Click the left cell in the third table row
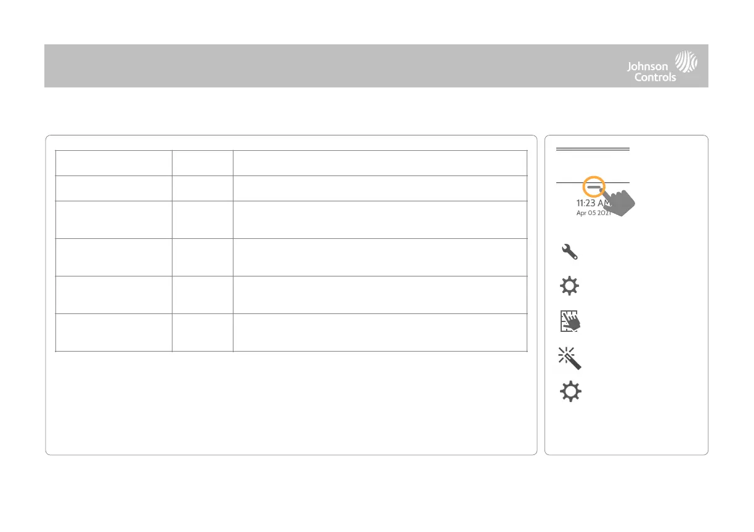Screen dimensions: 754x532 tap(113, 219)
